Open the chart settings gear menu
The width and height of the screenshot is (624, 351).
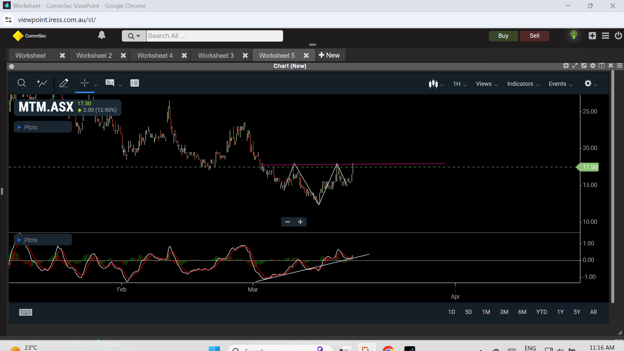click(591, 84)
